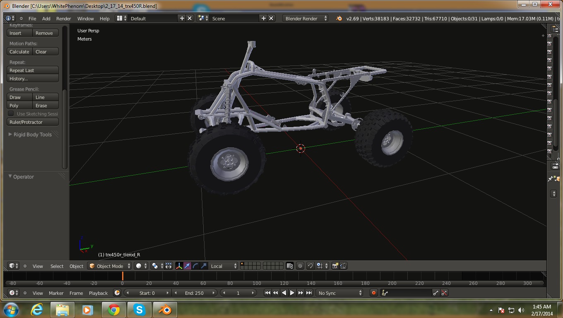Image resolution: width=563 pixels, height=318 pixels.
Task: Toggle manipulate center points only
Action: (168, 266)
